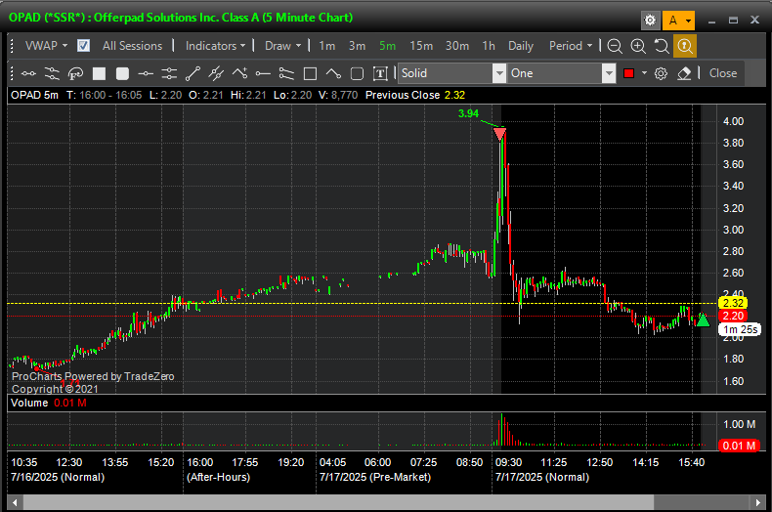Expand the One line width combo box

[x=609, y=73]
